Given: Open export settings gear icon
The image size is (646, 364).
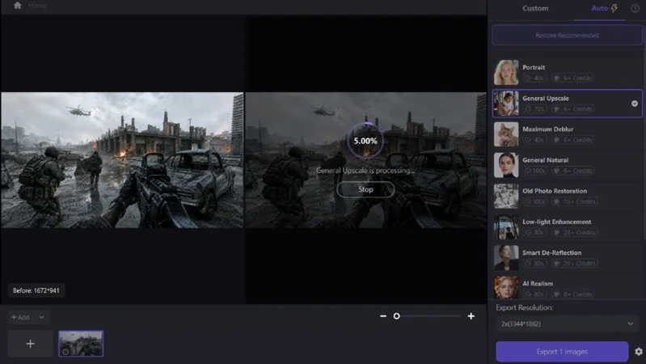Looking at the screenshot, I should (x=639, y=352).
